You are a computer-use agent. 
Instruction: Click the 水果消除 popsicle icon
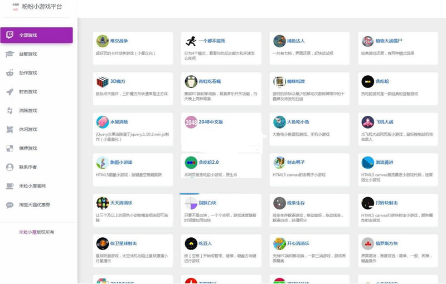tap(102, 122)
